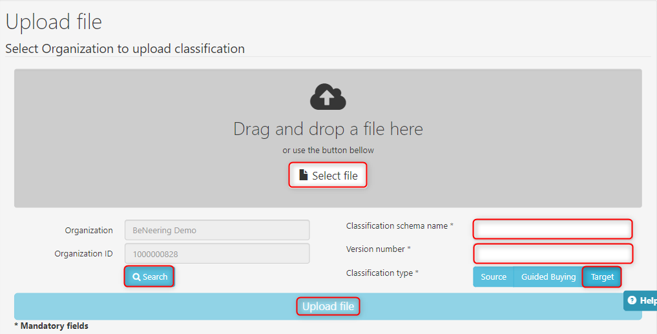The width and height of the screenshot is (657, 334).
Task: Click the Classification type label
Action: coord(382,273)
